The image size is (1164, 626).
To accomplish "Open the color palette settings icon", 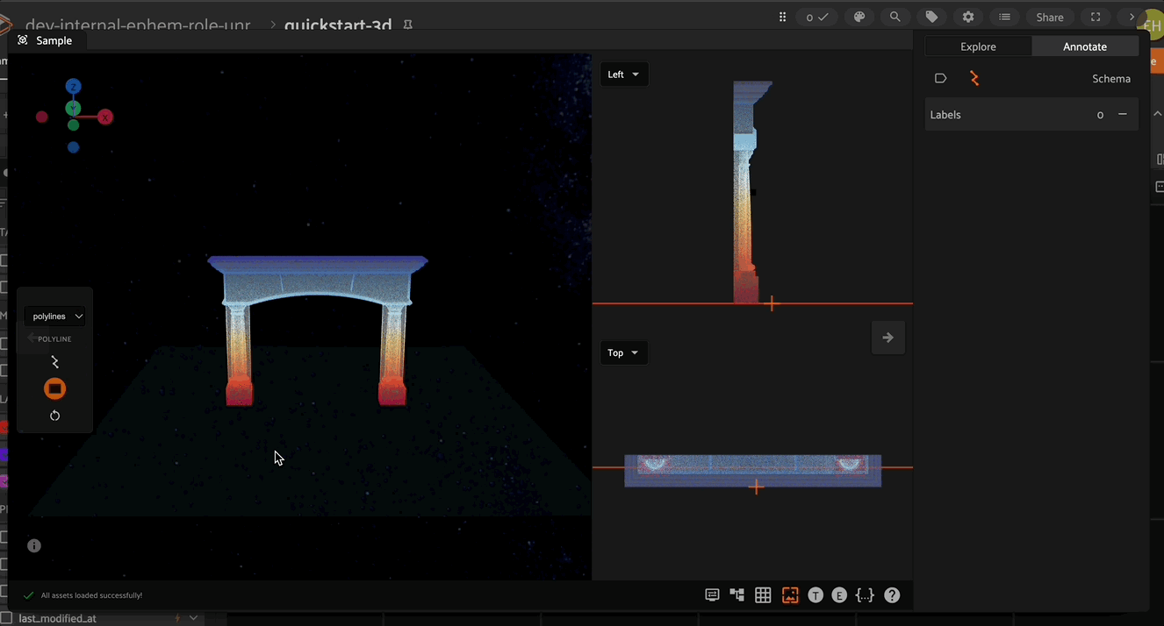I will click(859, 17).
